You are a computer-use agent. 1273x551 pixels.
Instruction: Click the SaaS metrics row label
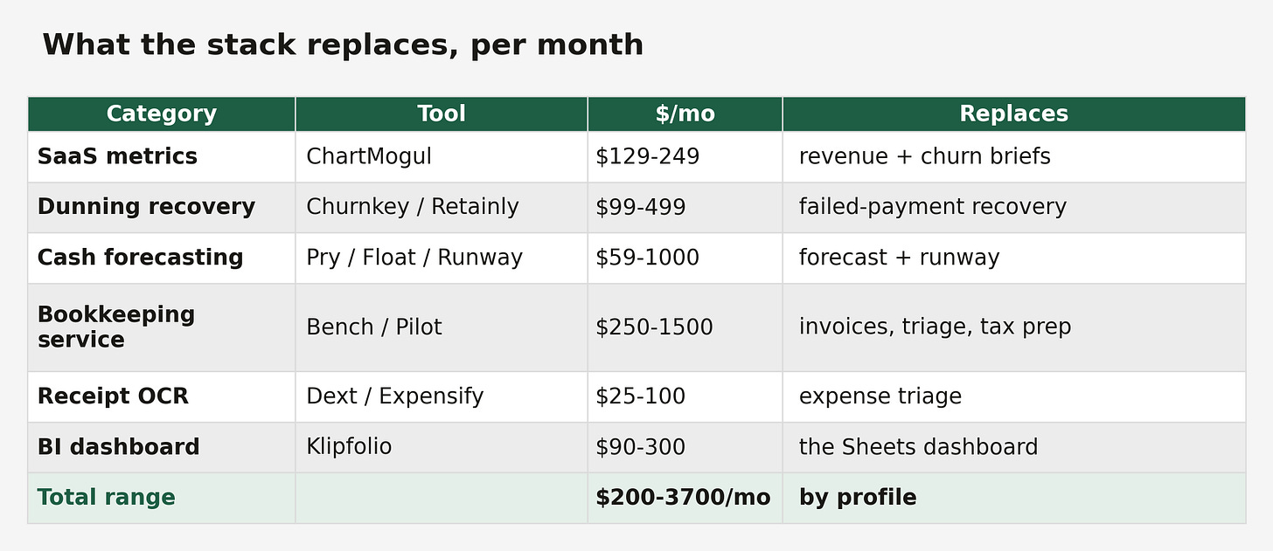[x=117, y=156]
